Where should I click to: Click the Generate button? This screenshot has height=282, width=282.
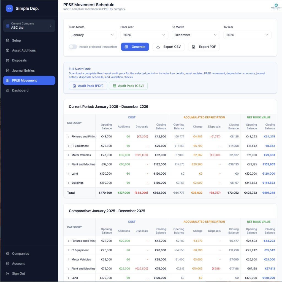pos(135,47)
